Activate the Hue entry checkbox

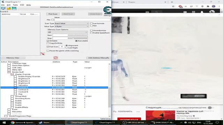[15, 94]
